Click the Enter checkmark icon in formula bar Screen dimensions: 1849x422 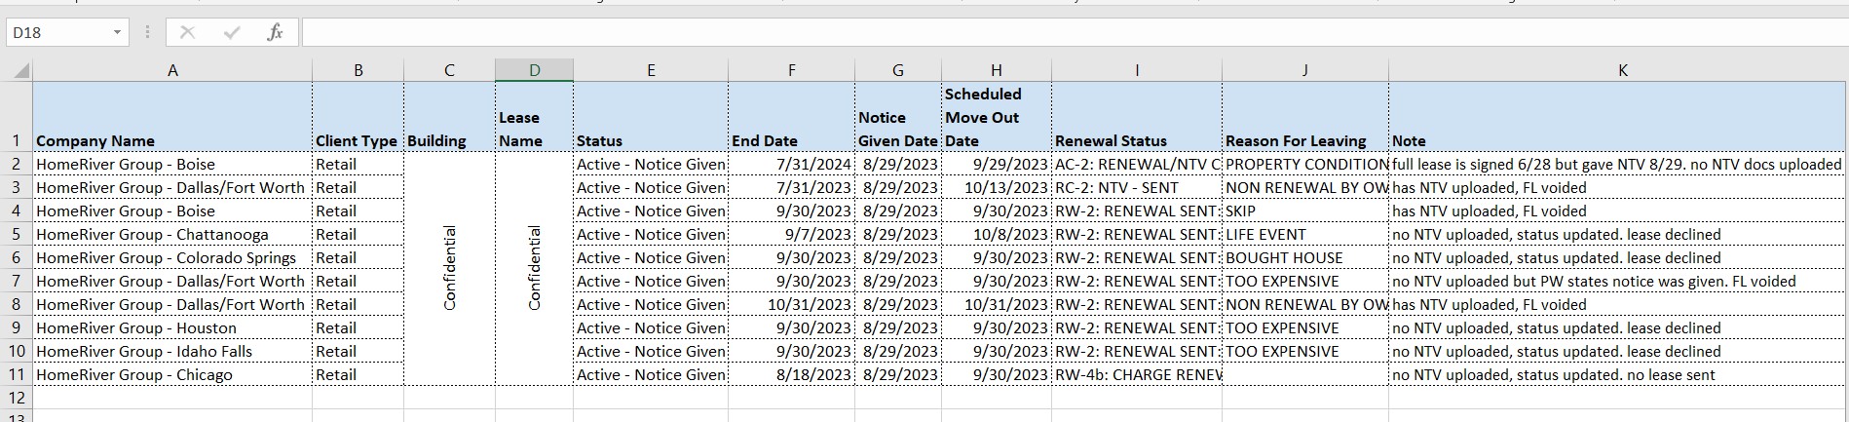(x=231, y=32)
